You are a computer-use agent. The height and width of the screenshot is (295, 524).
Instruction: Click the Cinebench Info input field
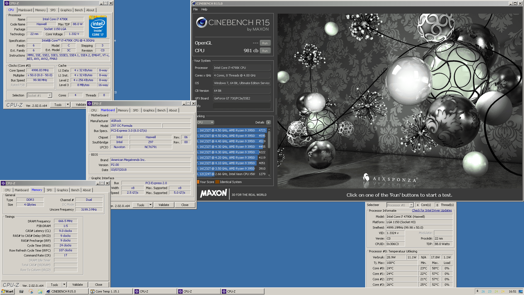tap(242, 106)
